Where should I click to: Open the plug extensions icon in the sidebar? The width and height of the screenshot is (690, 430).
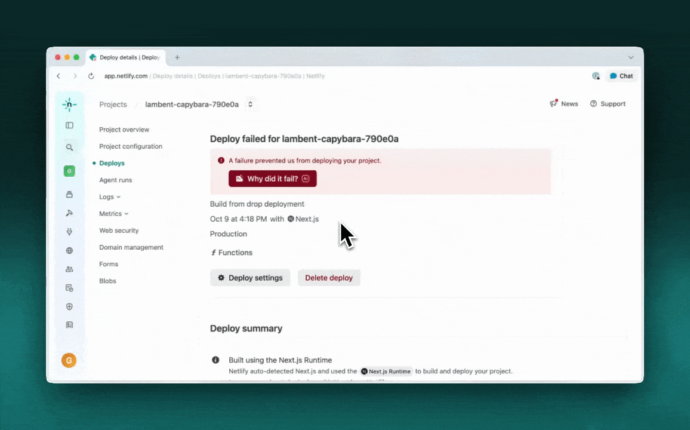69,232
